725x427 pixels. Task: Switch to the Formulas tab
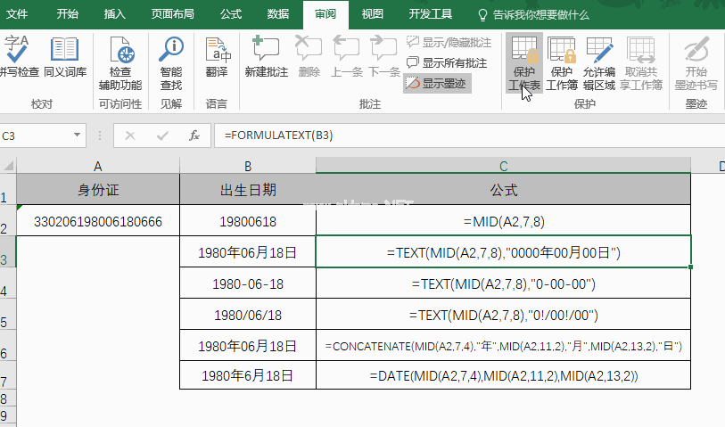pyautogui.click(x=230, y=14)
